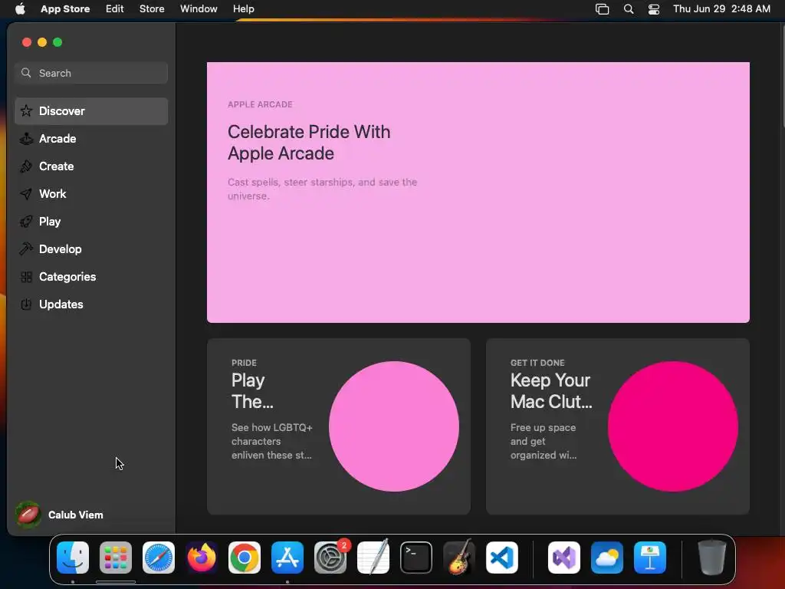The width and height of the screenshot is (785, 589).
Task: Click the search magnifier in sidebar
Action: 26,73
